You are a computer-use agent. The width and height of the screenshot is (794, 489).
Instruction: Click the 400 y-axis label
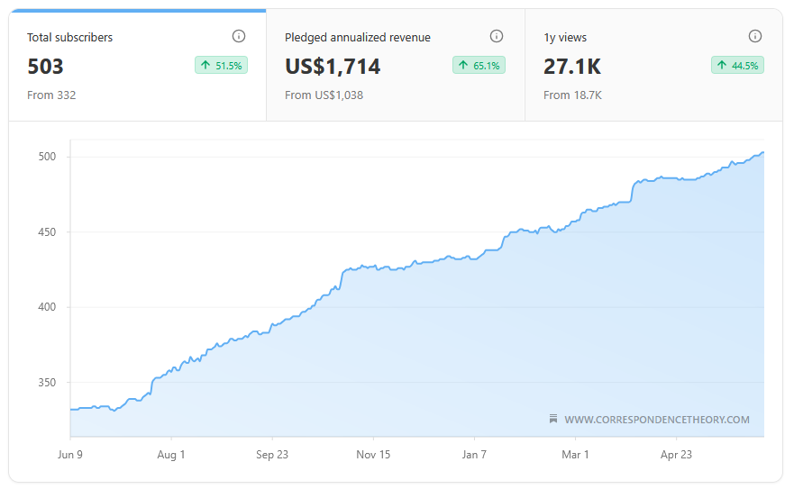pos(47,307)
